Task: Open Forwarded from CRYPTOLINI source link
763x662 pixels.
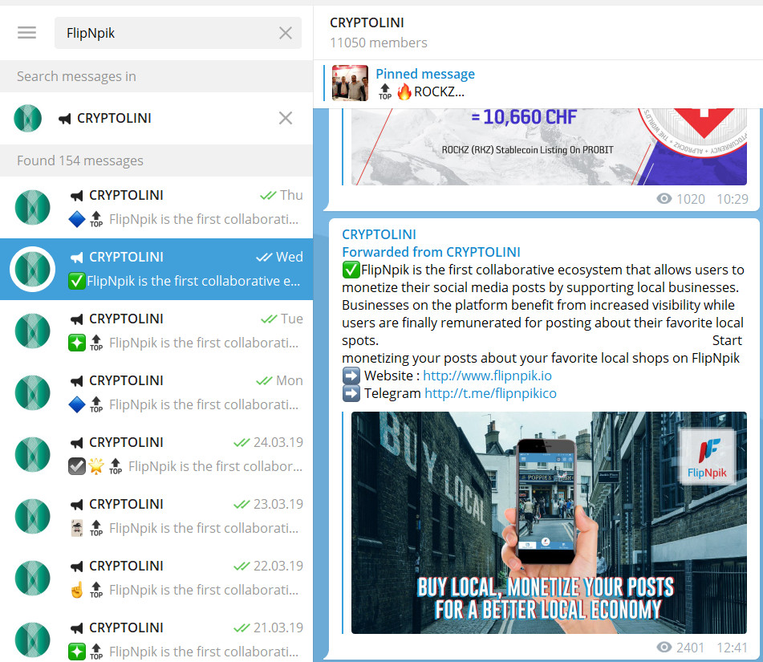Action: [431, 252]
